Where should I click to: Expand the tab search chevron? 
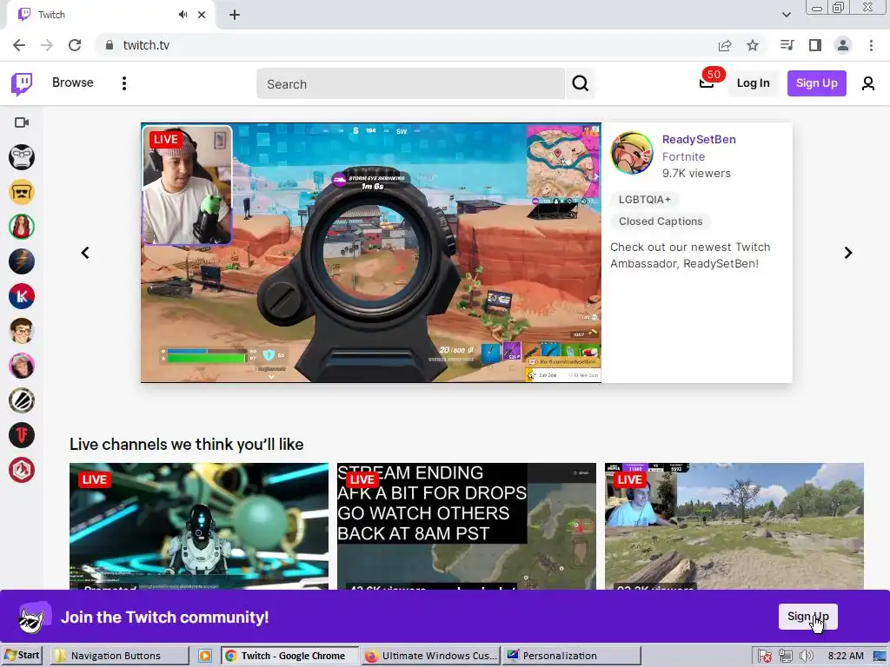[786, 15]
